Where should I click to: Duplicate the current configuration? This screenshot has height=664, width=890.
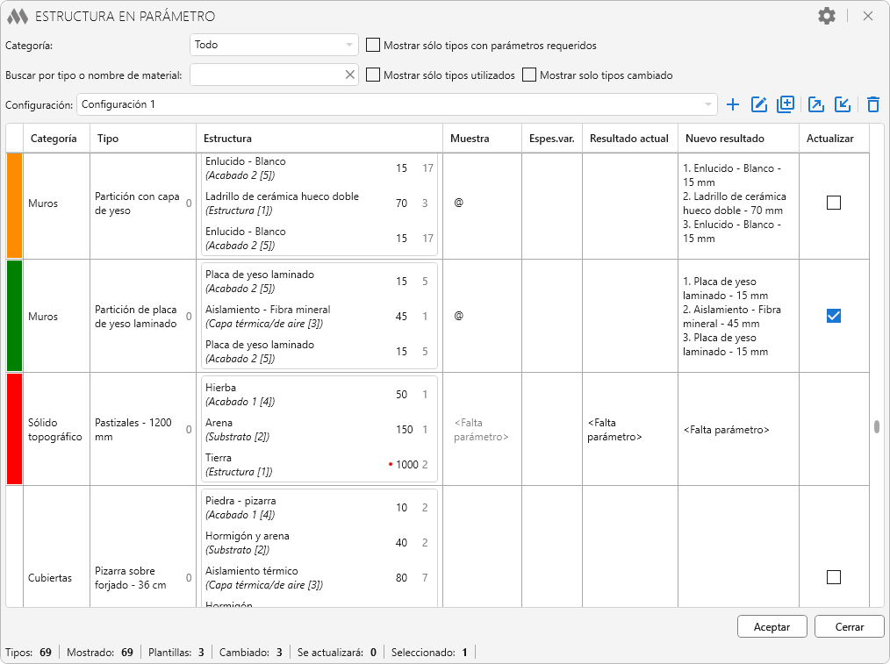pos(786,104)
